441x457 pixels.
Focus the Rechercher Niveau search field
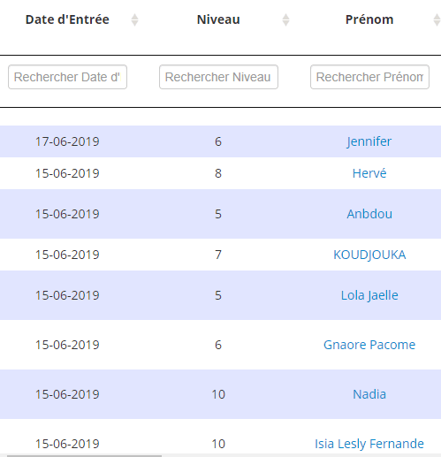click(x=218, y=77)
